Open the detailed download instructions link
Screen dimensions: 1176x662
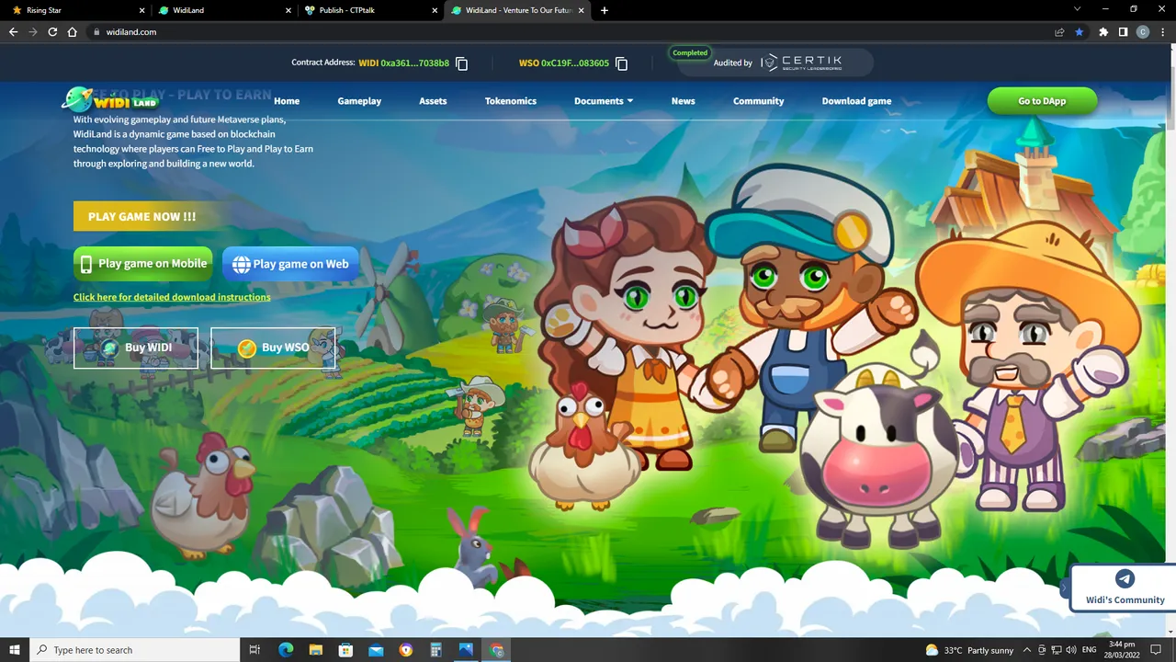click(x=172, y=297)
